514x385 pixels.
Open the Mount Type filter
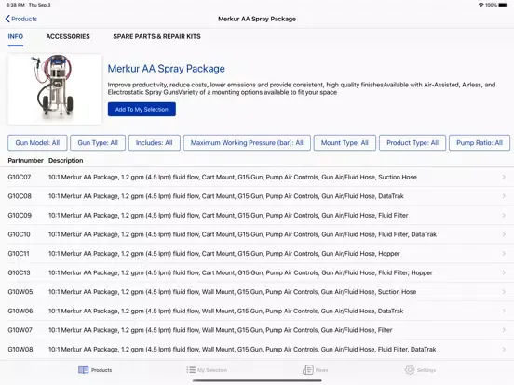click(x=345, y=142)
